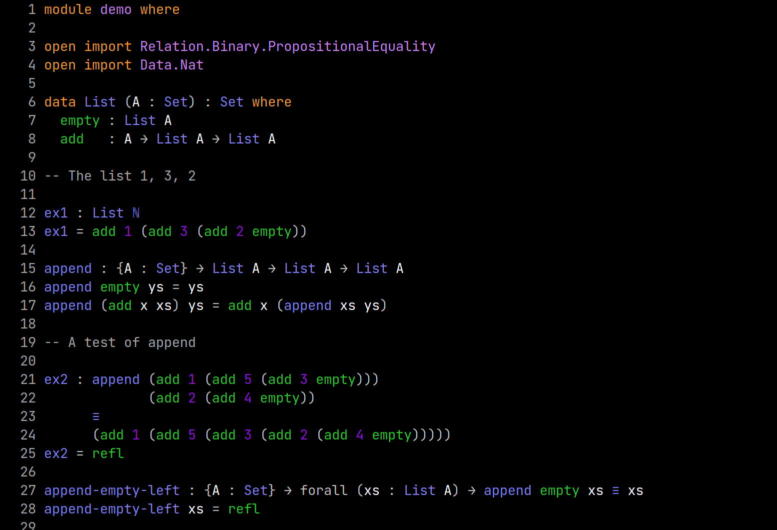This screenshot has height=530, width=777.
Task: Click the comment A test of append
Action: pos(120,342)
